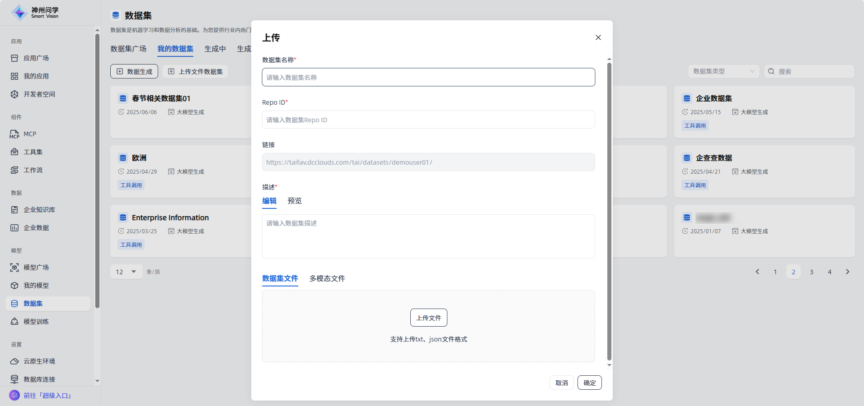The width and height of the screenshot is (864, 406).
Task: Select the 工作流 workflow icon
Action: click(14, 170)
